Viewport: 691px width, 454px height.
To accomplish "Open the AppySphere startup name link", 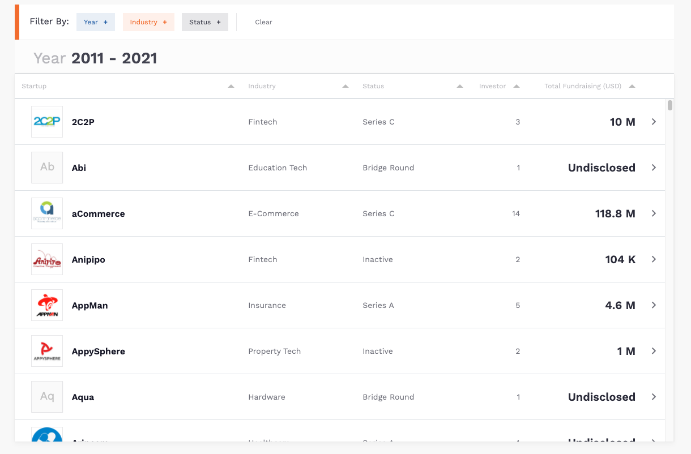I will (x=98, y=351).
